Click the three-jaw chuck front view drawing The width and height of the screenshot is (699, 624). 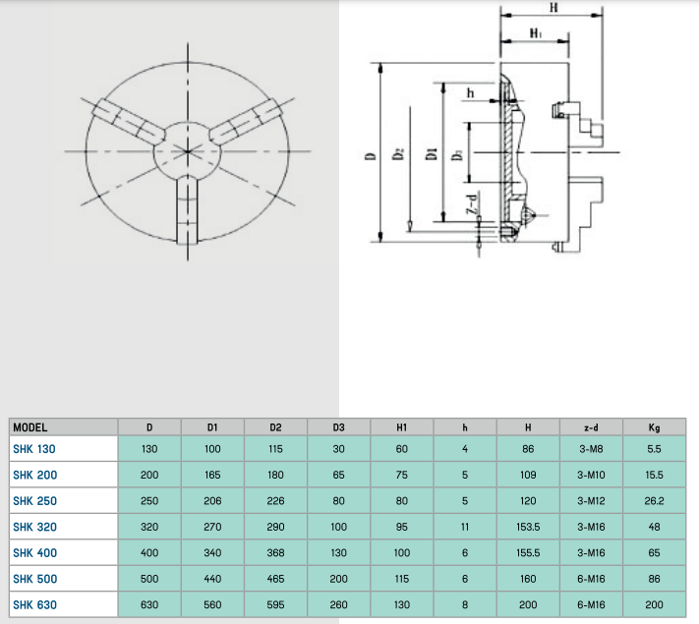click(x=188, y=151)
